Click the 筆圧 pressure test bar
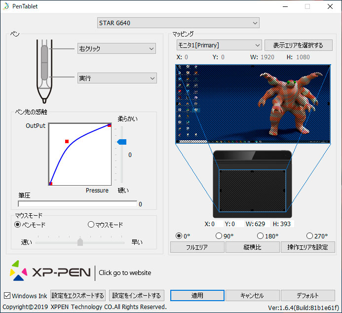Image resolution: width=342 pixels, height=313 pixels. 77,204
